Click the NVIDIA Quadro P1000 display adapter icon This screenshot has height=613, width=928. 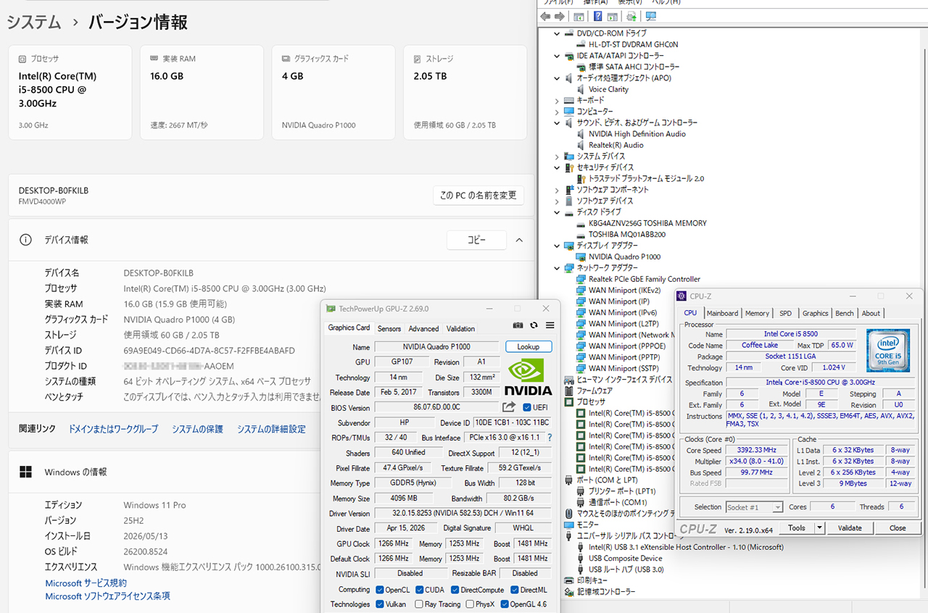click(x=581, y=257)
